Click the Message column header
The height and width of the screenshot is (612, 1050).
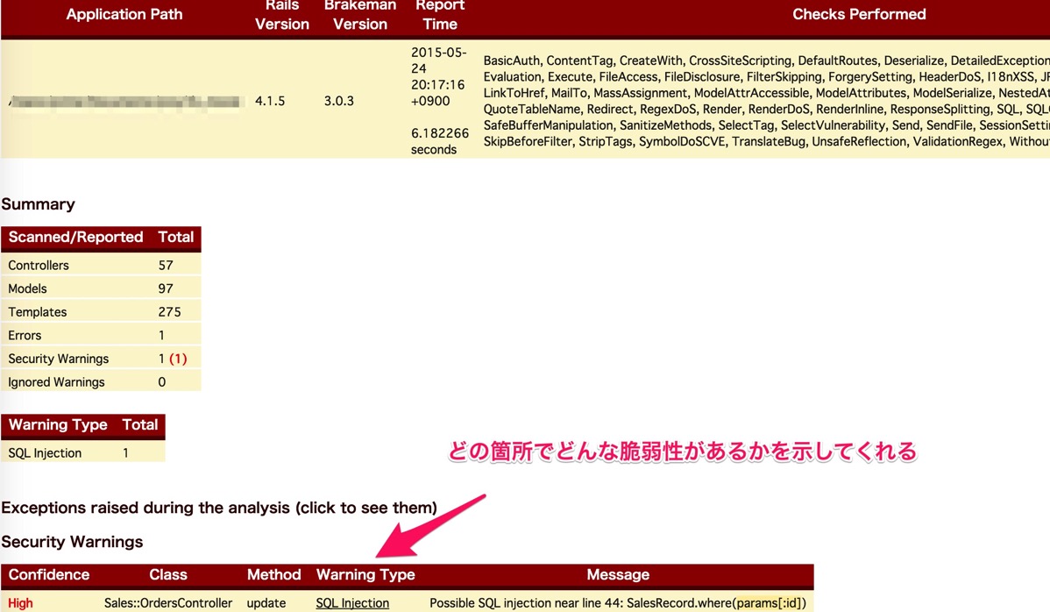(617, 575)
